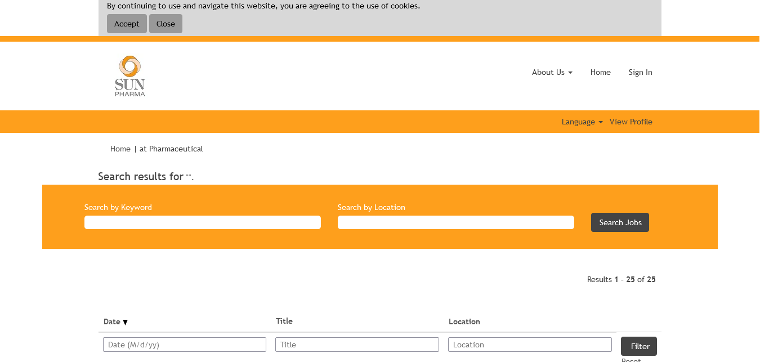Screen dimensions: 769x362
Task: Click the Date (M/d/yy) filter box
Action: pyautogui.click(x=185, y=345)
